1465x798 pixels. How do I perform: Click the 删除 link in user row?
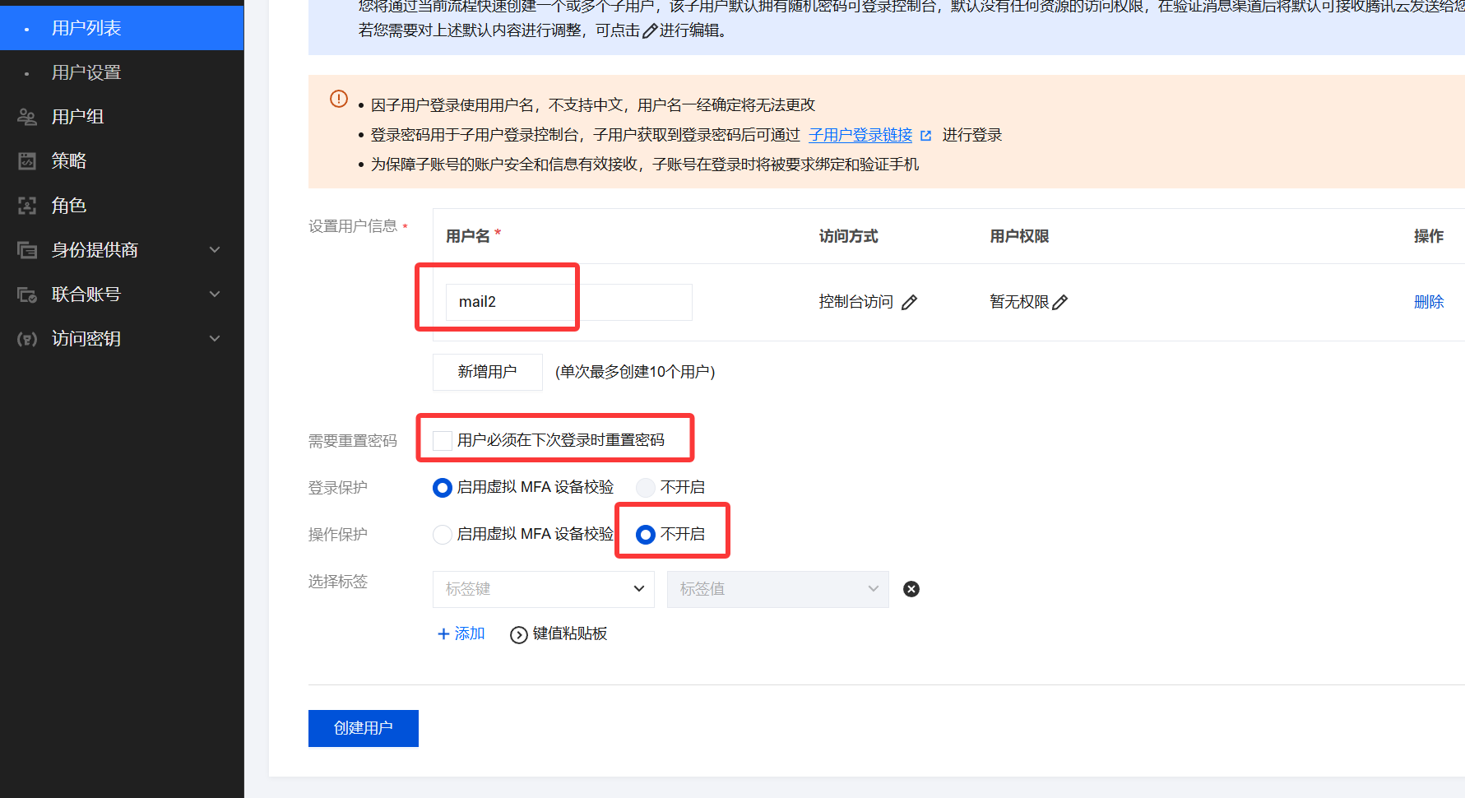1428,302
